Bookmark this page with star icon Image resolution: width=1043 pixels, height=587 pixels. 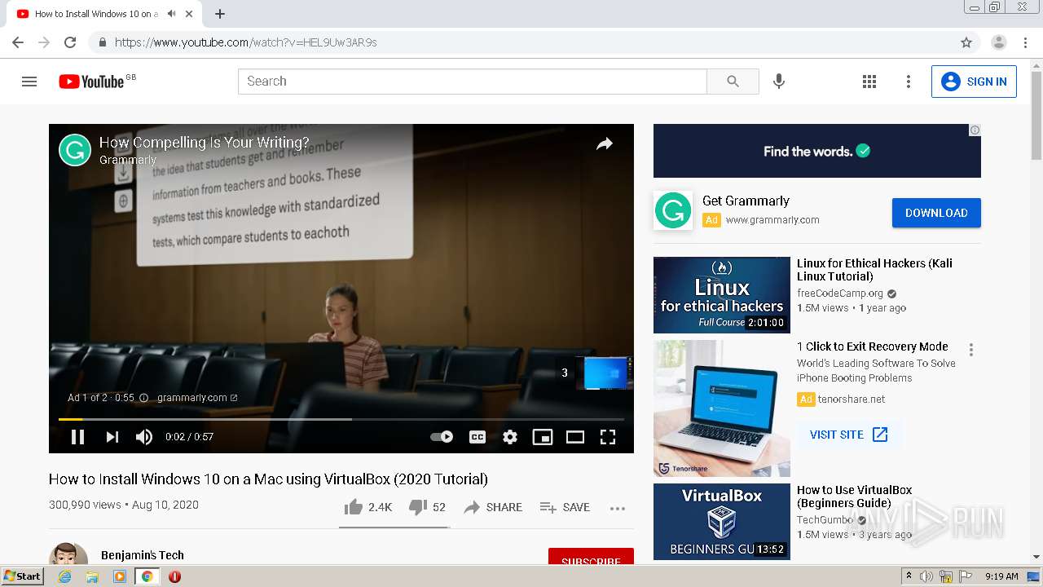tap(966, 42)
